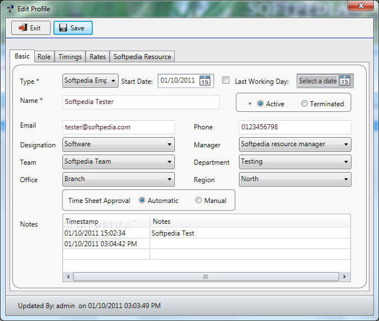
Task: Close the Edit Profile window
Action: [361, 6]
